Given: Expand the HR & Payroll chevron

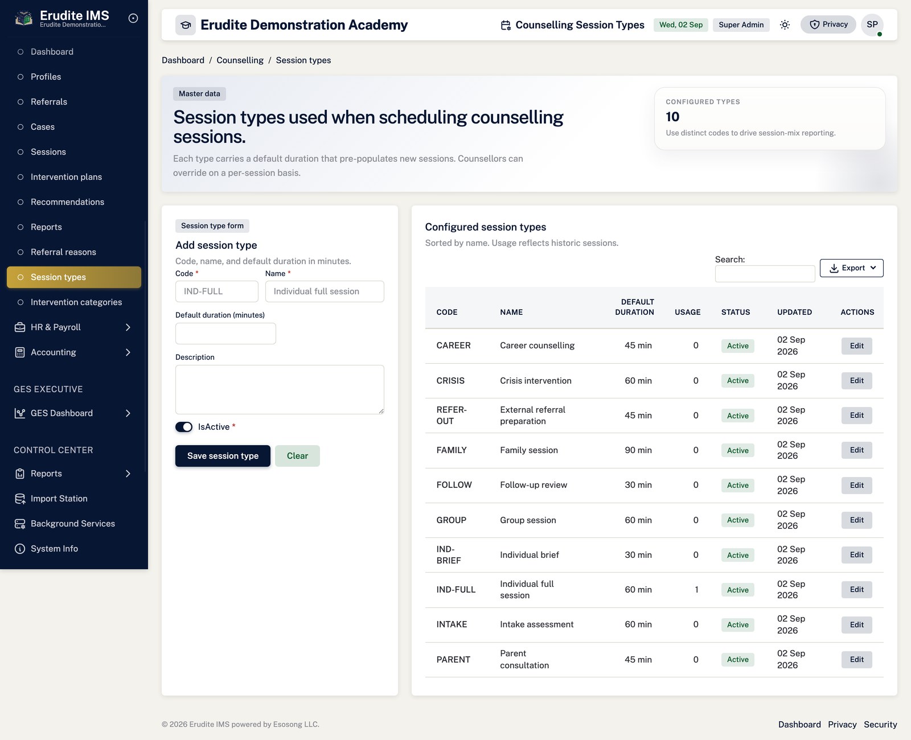Looking at the screenshot, I should pyautogui.click(x=128, y=327).
